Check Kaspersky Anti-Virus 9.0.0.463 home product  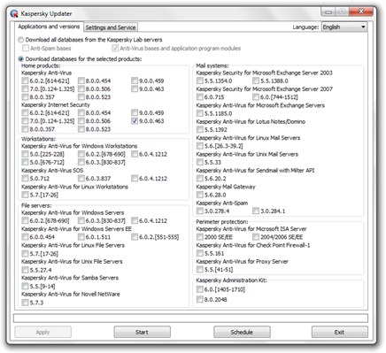pyautogui.click(x=135, y=88)
